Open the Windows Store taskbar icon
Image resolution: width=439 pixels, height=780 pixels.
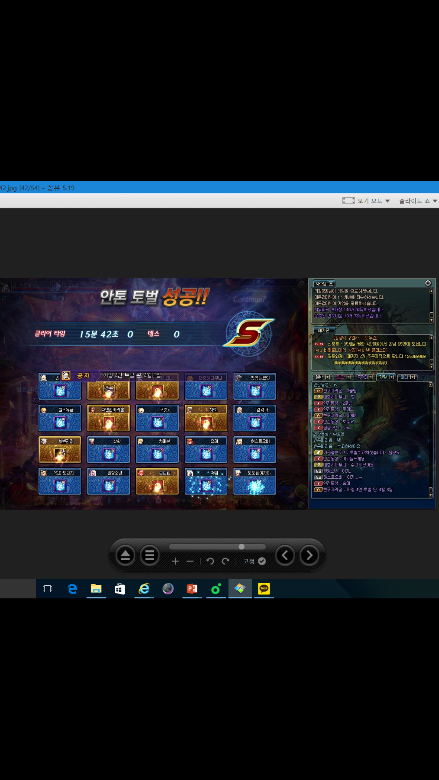[120, 589]
